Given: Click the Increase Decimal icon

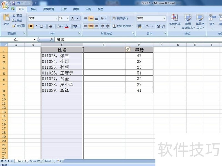Looking at the screenshot, I should tap(158, 26).
